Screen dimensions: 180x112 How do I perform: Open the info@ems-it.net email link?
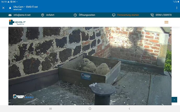22,15
